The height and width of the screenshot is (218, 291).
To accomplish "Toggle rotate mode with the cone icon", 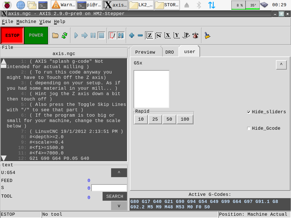I will pyautogui.click(x=195, y=35).
